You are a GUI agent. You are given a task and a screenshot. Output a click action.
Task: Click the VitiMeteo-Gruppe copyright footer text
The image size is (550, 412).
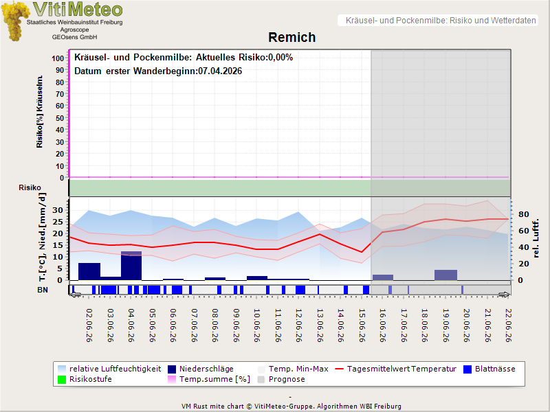(x=291, y=407)
